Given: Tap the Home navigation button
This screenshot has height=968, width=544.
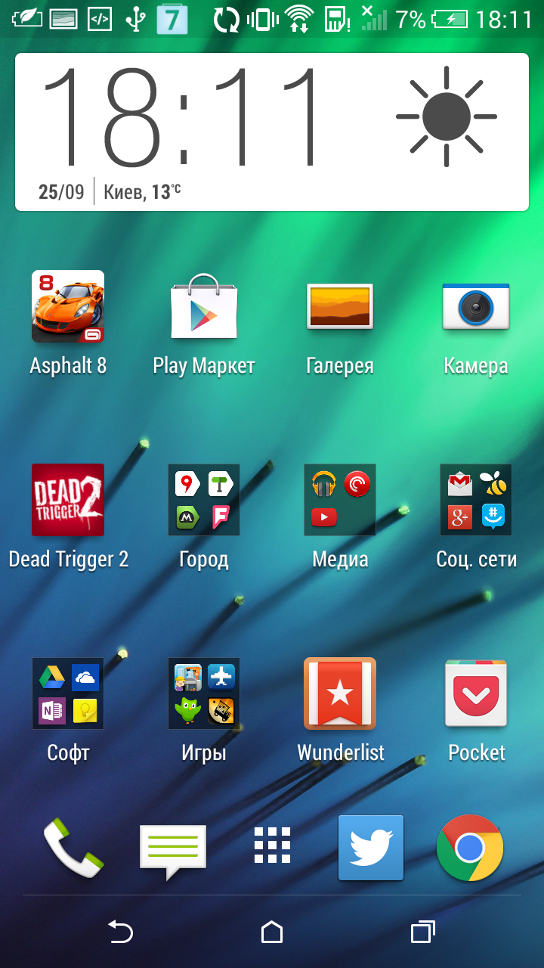Looking at the screenshot, I should [x=272, y=932].
